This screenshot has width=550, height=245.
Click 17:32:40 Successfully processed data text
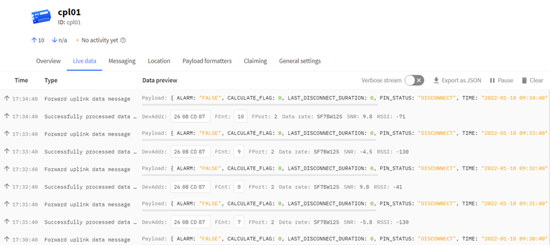[x=90, y=186]
